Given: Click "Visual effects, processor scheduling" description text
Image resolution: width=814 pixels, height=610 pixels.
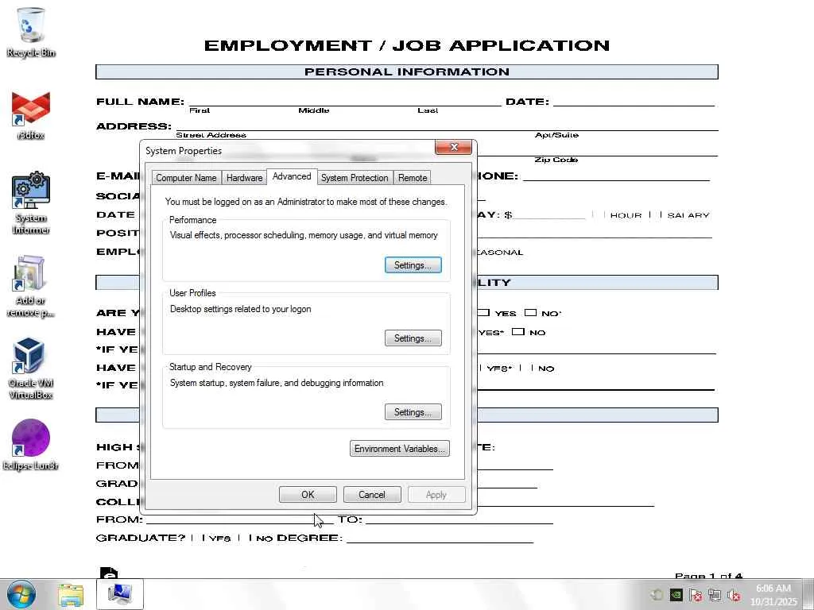Looking at the screenshot, I should tap(304, 235).
